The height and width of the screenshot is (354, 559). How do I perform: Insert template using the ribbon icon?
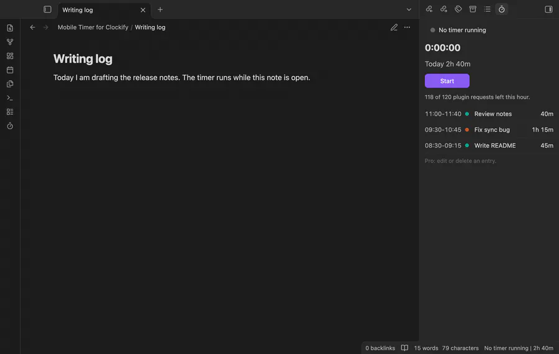(10, 84)
